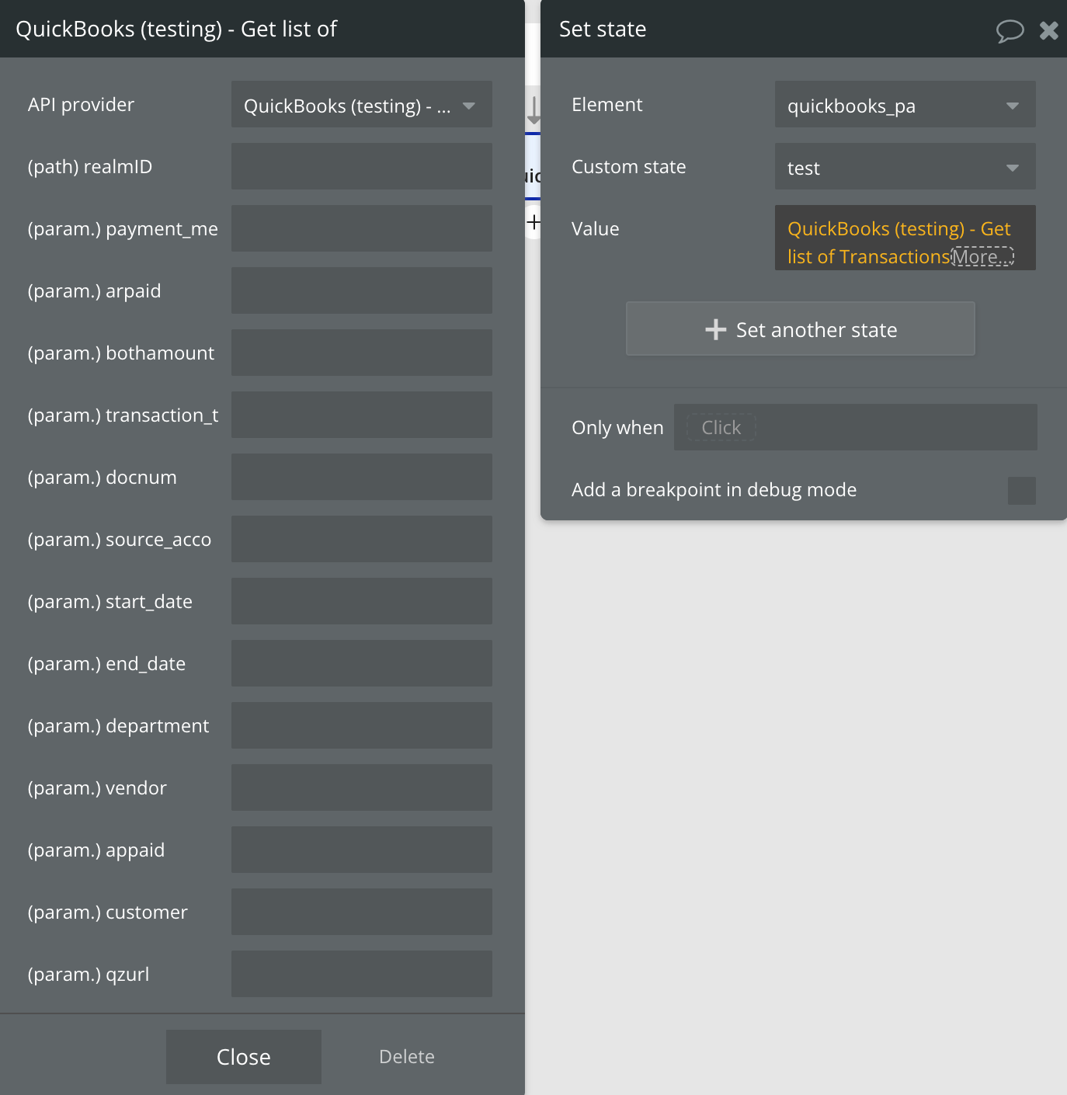This screenshot has width=1067, height=1095.
Task: Click the (param.) start_date input field
Action: (x=362, y=601)
